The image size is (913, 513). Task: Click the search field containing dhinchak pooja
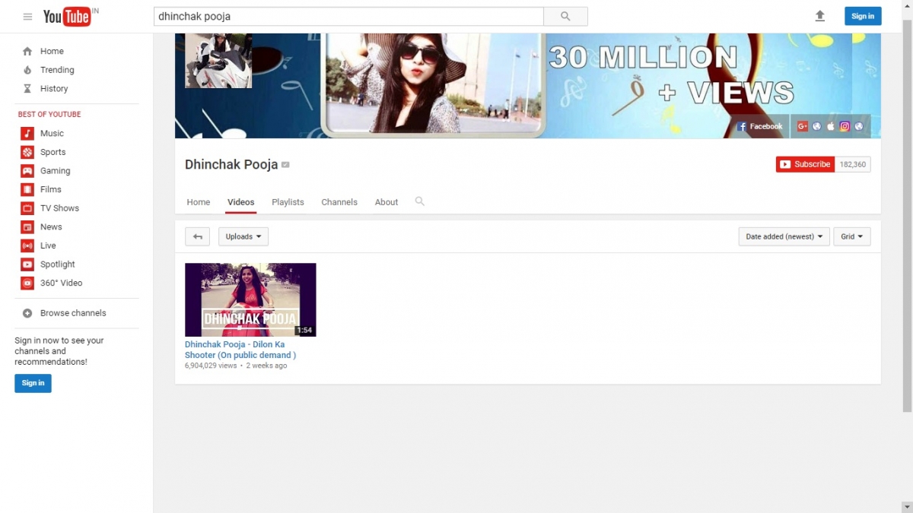pyautogui.click(x=348, y=16)
